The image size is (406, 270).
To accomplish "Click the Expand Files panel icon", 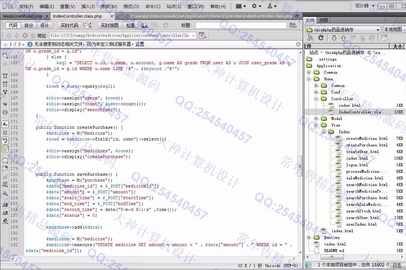I will point(384,38).
